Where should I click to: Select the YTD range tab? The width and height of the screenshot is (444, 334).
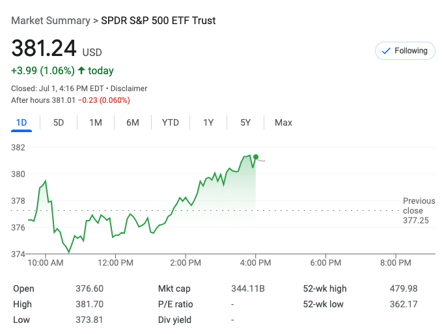(171, 122)
